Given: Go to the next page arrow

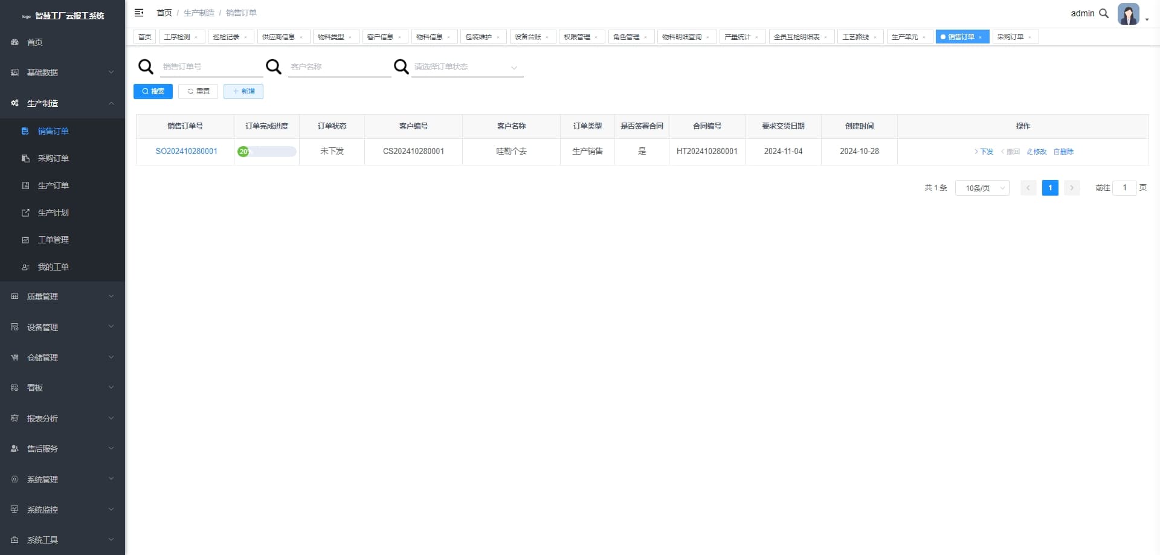Looking at the screenshot, I should [1072, 188].
